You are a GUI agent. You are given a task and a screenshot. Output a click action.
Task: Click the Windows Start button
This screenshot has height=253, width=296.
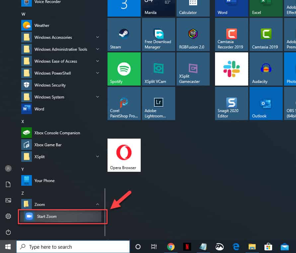point(8,247)
